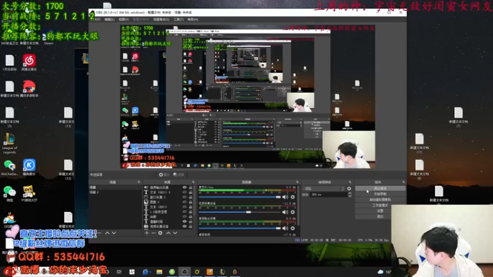Open League of Legends desktop shortcut

pos(9,143)
